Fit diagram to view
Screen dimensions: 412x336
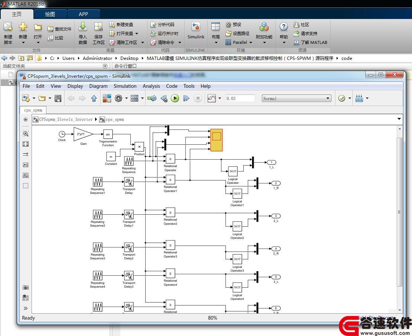coord(26,144)
